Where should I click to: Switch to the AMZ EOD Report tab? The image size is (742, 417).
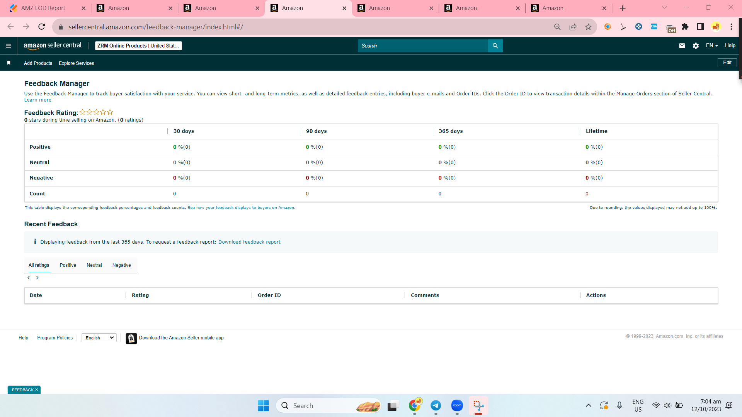pos(43,8)
